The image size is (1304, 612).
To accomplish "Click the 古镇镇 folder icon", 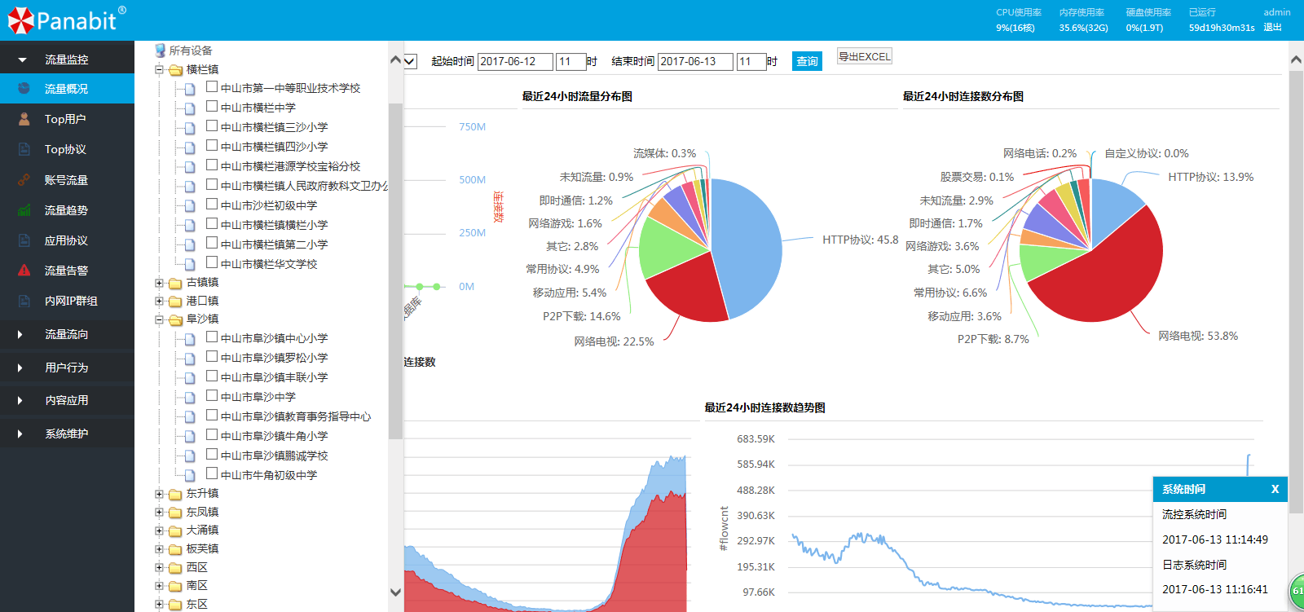I will [175, 283].
